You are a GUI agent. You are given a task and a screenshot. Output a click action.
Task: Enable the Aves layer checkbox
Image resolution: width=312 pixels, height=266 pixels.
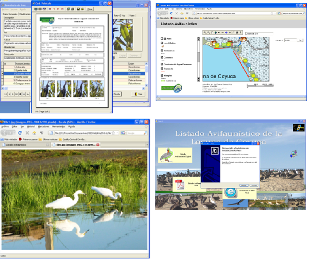click(162, 39)
